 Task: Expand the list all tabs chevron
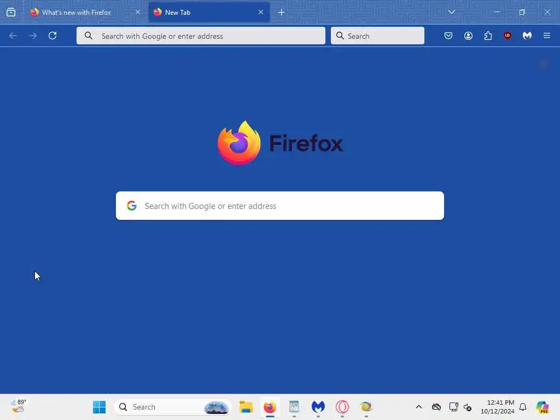tap(451, 12)
